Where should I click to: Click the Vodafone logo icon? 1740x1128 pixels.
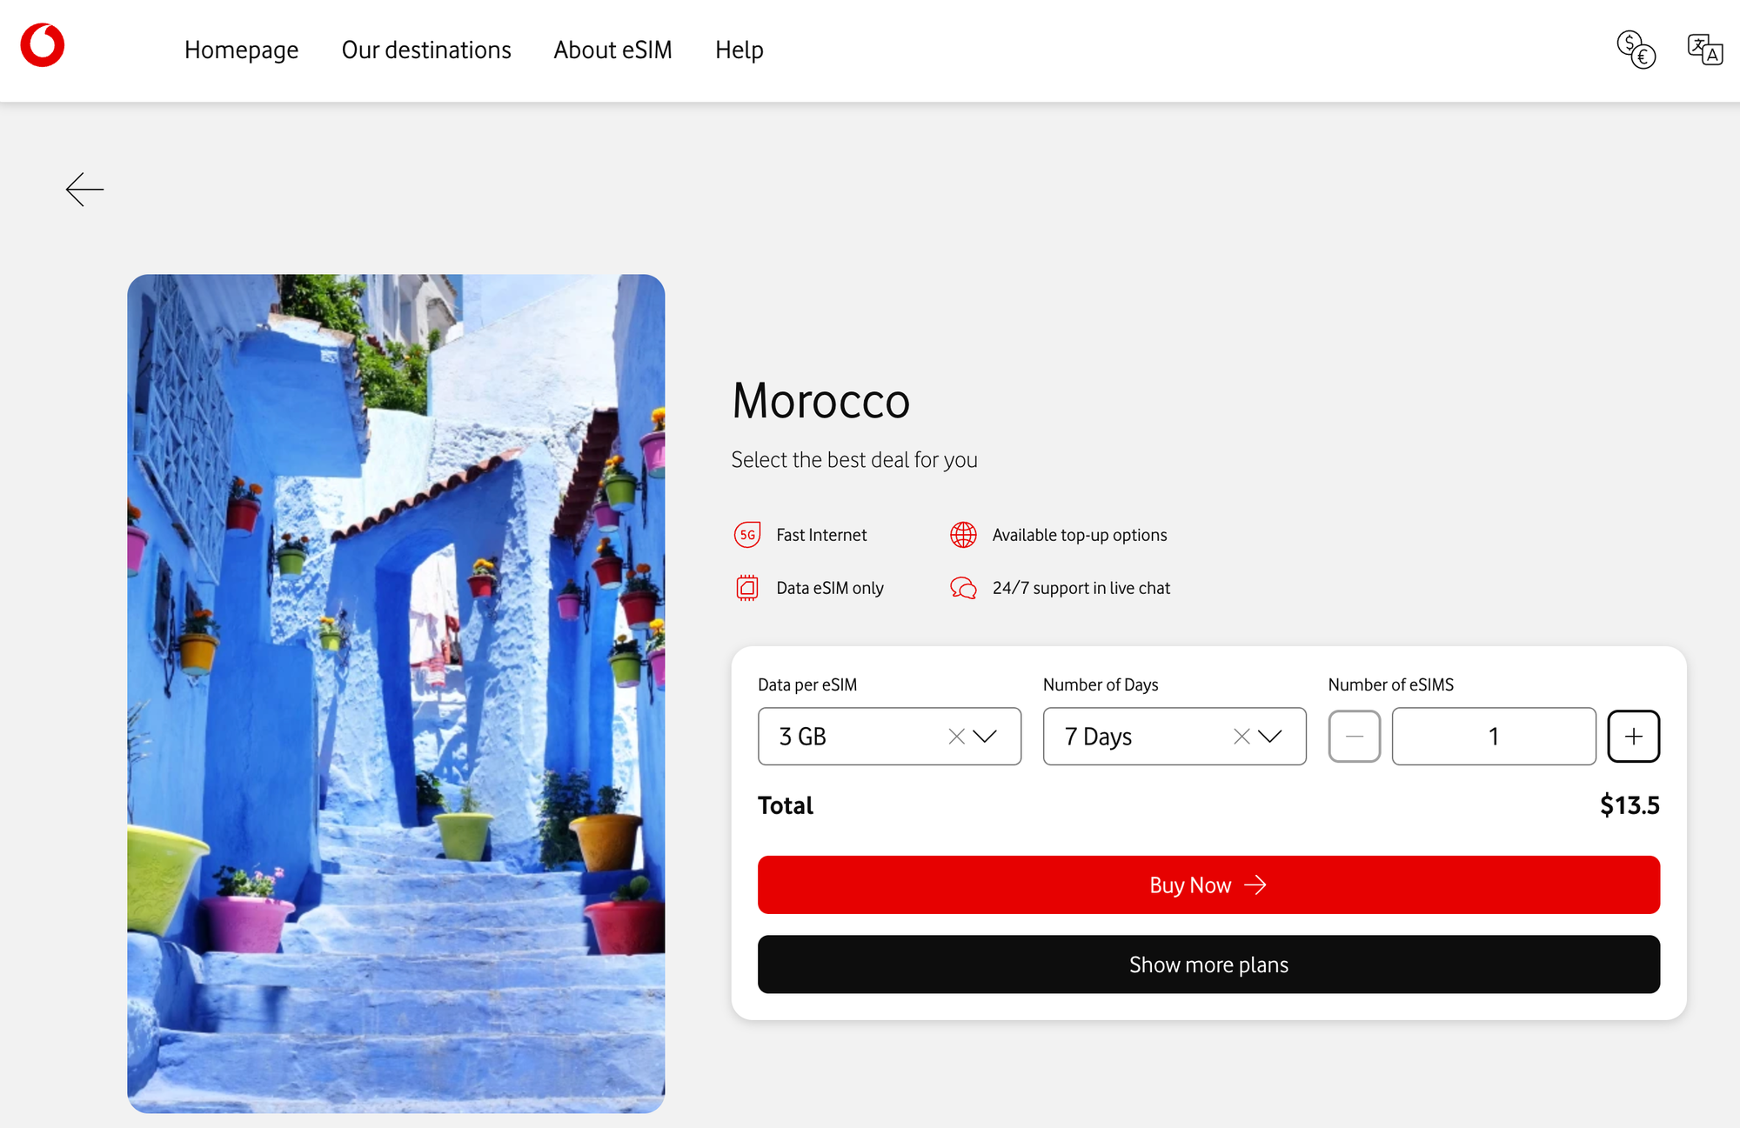click(x=43, y=45)
